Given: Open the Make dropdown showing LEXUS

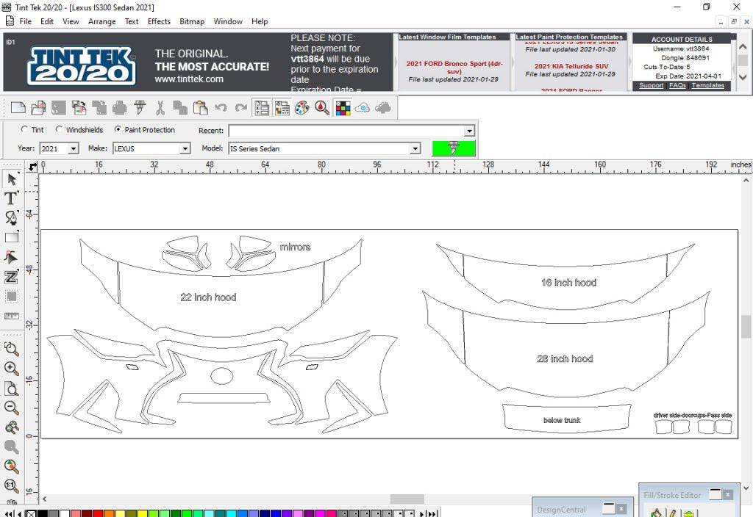Looking at the screenshot, I should tap(185, 148).
